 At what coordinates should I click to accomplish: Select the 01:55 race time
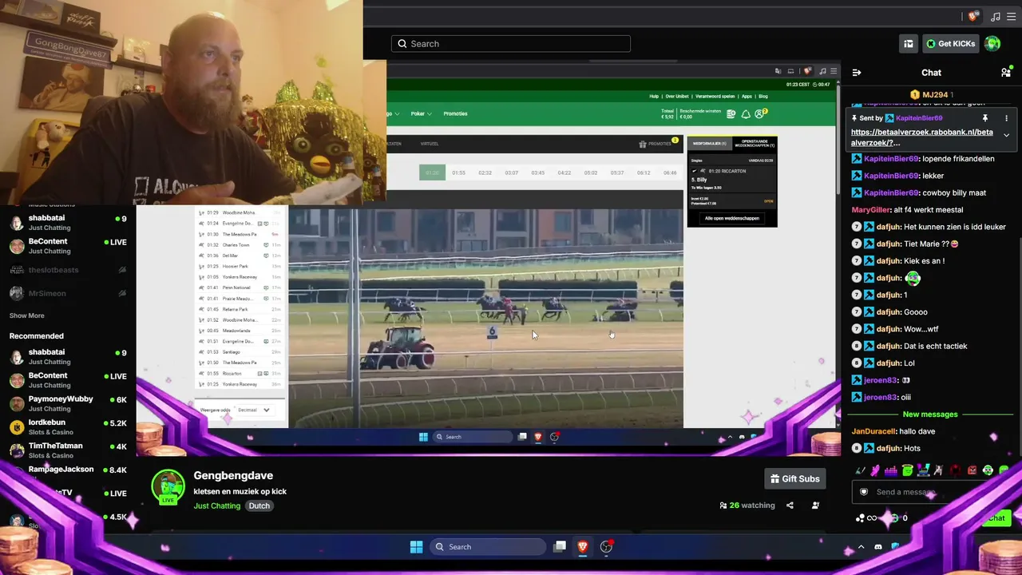[458, 172]
